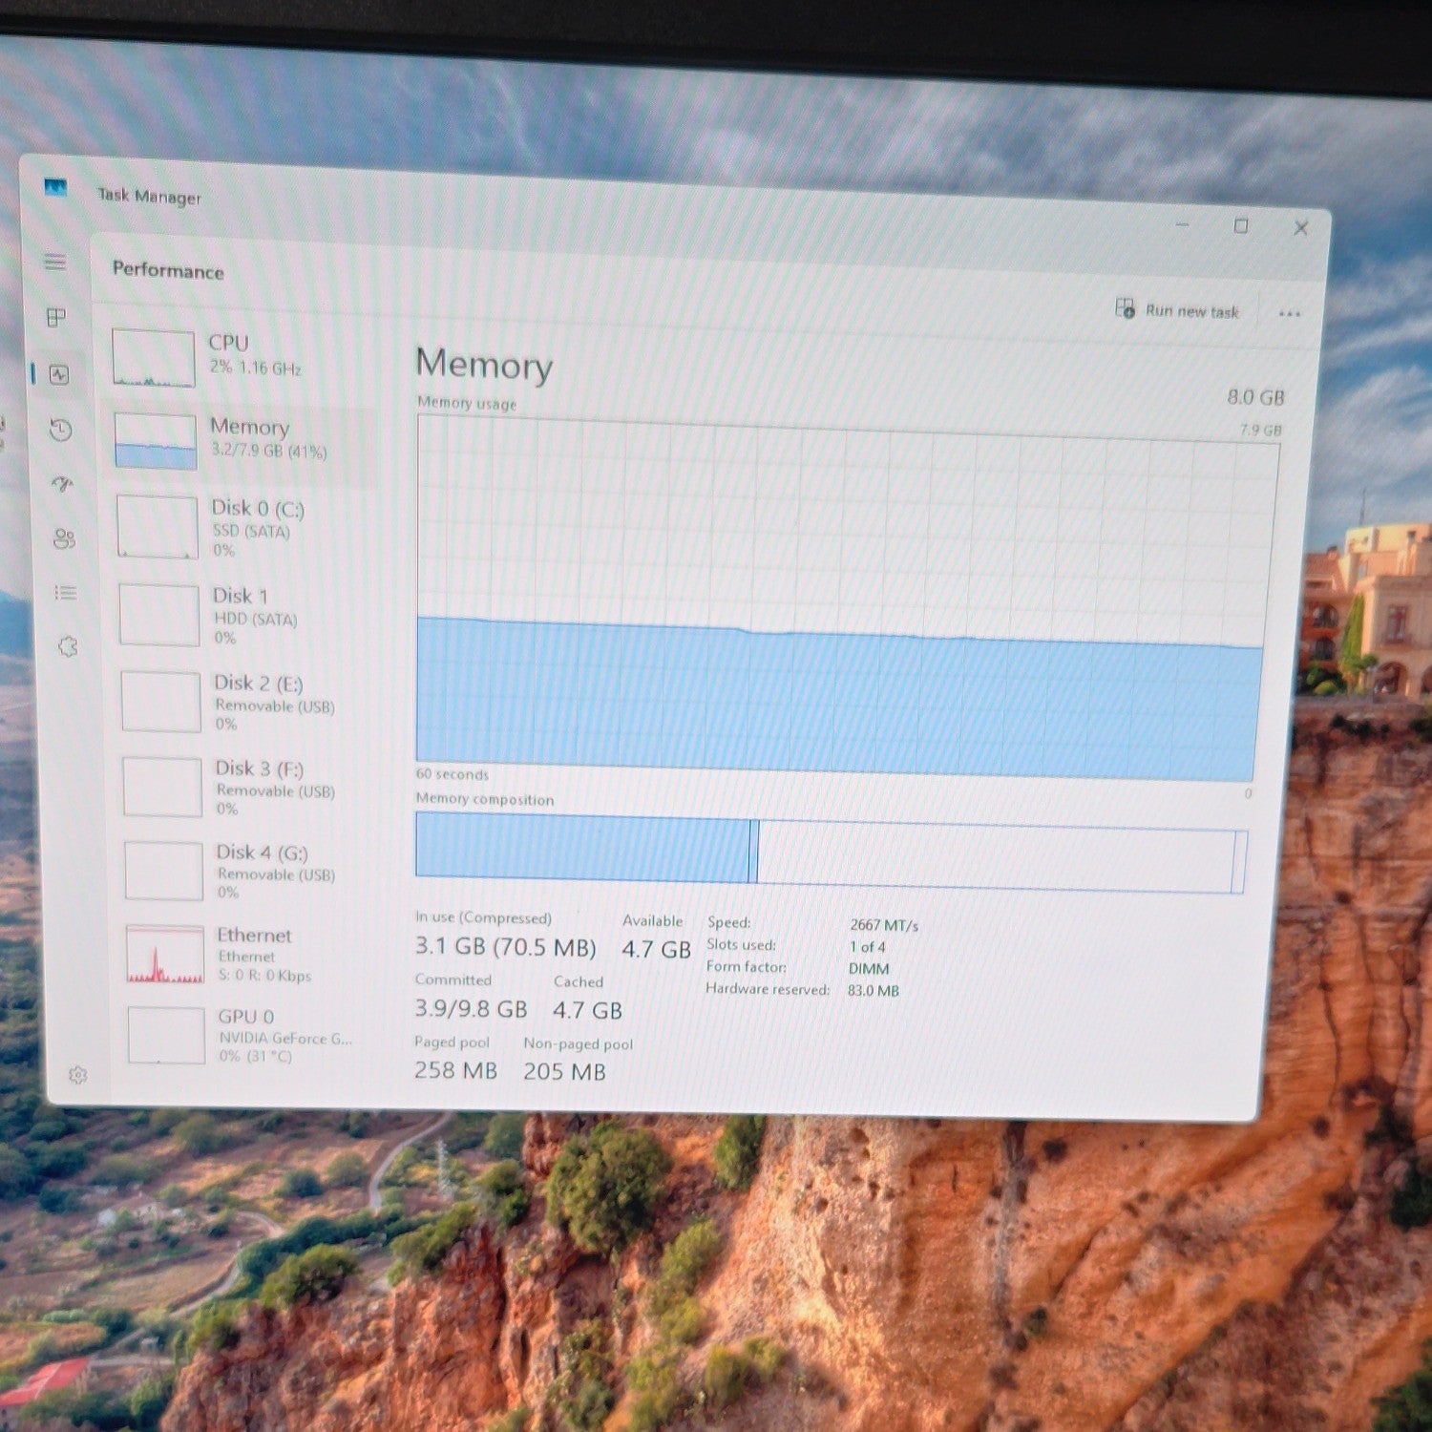Click the 60 seconds graph label
The height and width of the screenshot is (1432, 1432).
pyautogui.click(x=452, y=774)
